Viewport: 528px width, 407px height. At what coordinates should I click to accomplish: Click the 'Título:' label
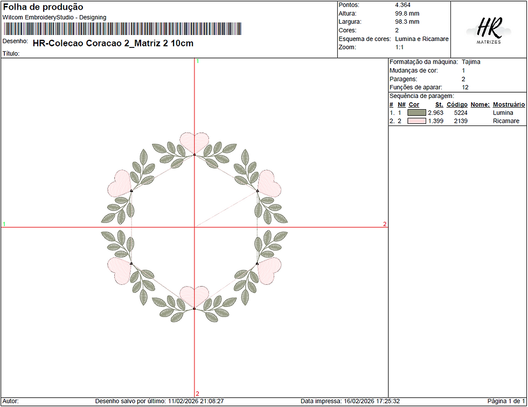(x=11, y=53)
